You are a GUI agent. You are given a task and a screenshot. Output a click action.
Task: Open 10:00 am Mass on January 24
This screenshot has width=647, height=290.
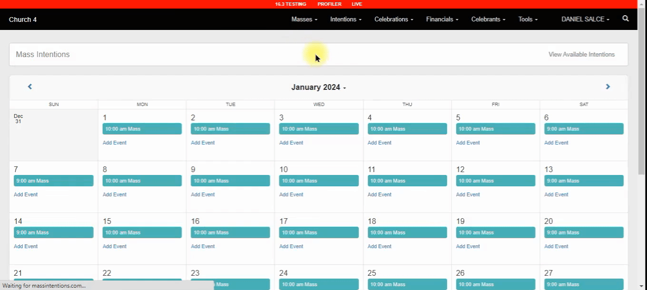click(x=319, y=284)
